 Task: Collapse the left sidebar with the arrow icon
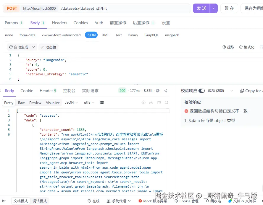(4, 201)
